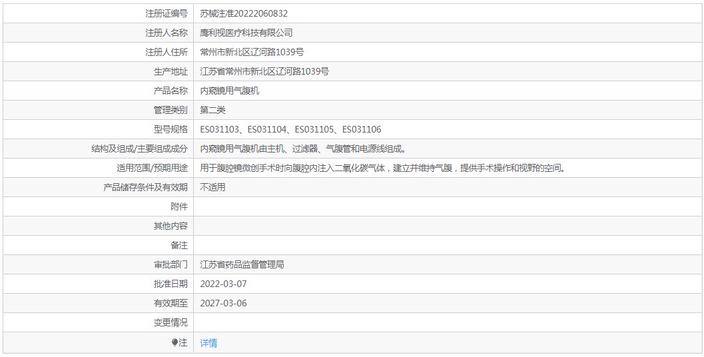Image resolution: width=704 pixels, height=357 pixels.
Task: Select product name 内窥镜用气腹机
Action: (229, 91)
